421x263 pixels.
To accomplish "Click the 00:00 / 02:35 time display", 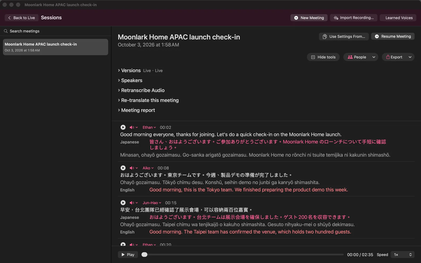I will click(360, 255).
